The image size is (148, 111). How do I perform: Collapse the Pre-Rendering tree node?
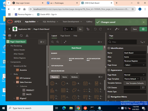pos(8,46)
